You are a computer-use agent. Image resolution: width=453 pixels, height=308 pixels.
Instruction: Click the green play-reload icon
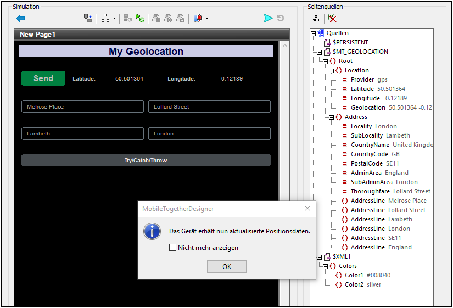tap(140, 19)
